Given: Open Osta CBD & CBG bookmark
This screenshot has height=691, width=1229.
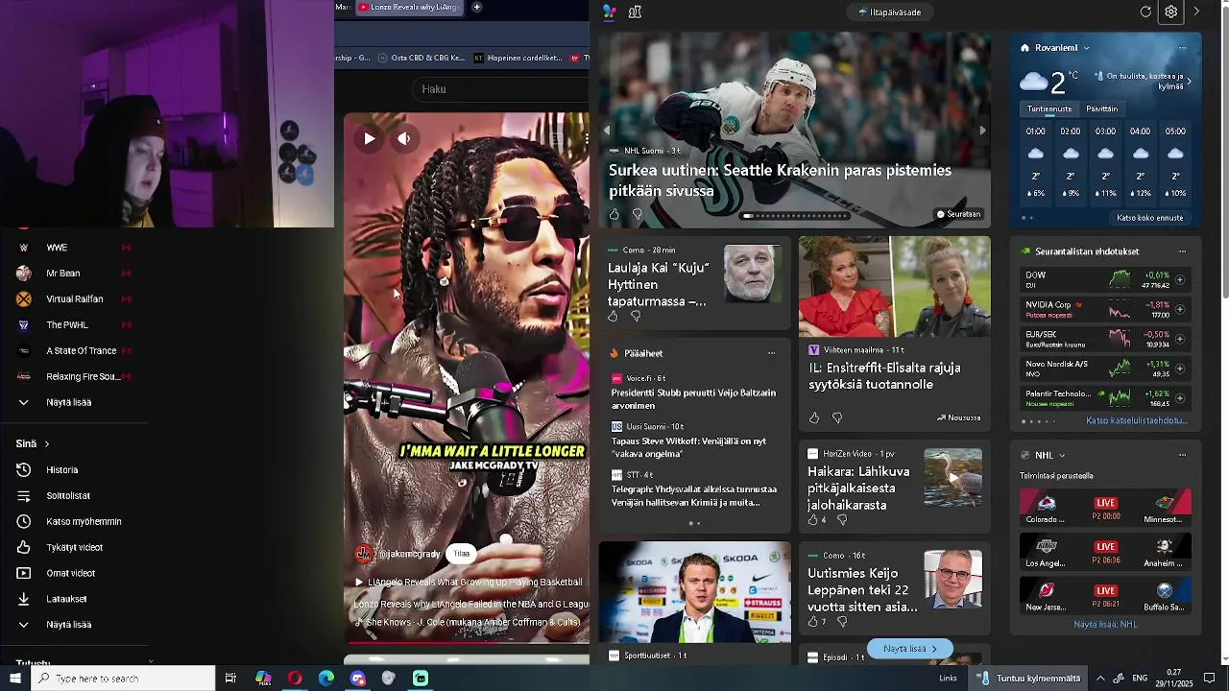Looking at the screenshot, I should (421, 58).
